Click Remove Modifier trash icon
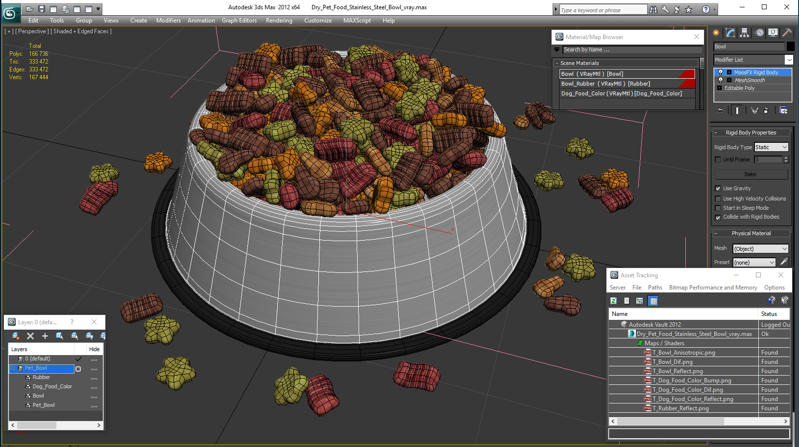 766,111
